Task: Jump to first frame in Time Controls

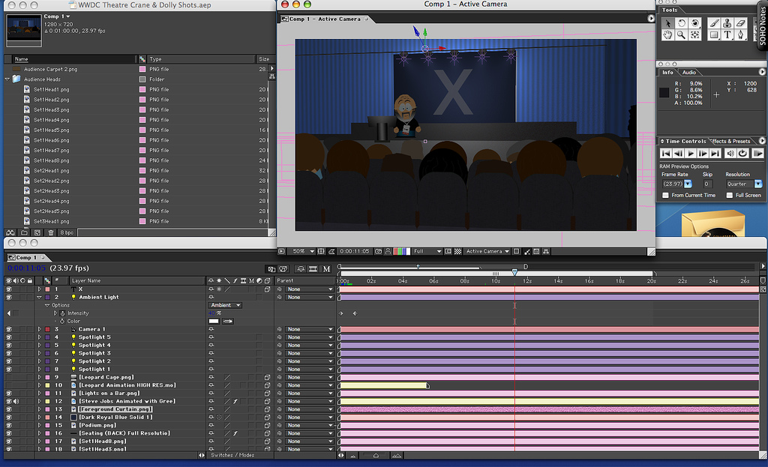Action: tap(666, 154)
